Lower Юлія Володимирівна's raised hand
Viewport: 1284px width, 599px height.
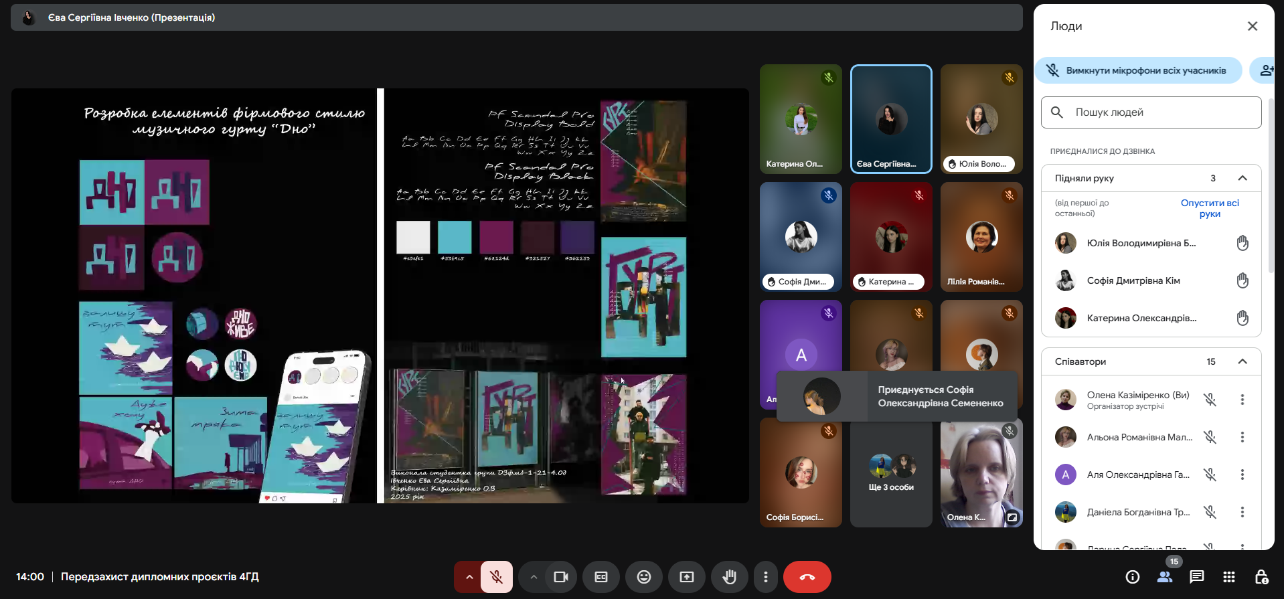click(x=1242, y=243)
